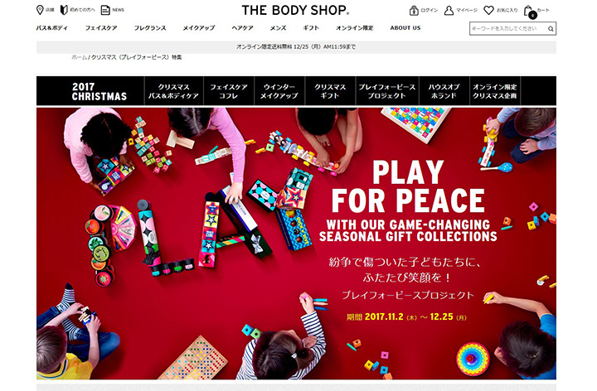This screenshot has width=597, height=391.
Task: Open favorites heart icon
Action: (x=488, y=10)
